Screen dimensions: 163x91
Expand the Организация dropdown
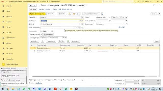pyautogui.click(x=124, y=24)
